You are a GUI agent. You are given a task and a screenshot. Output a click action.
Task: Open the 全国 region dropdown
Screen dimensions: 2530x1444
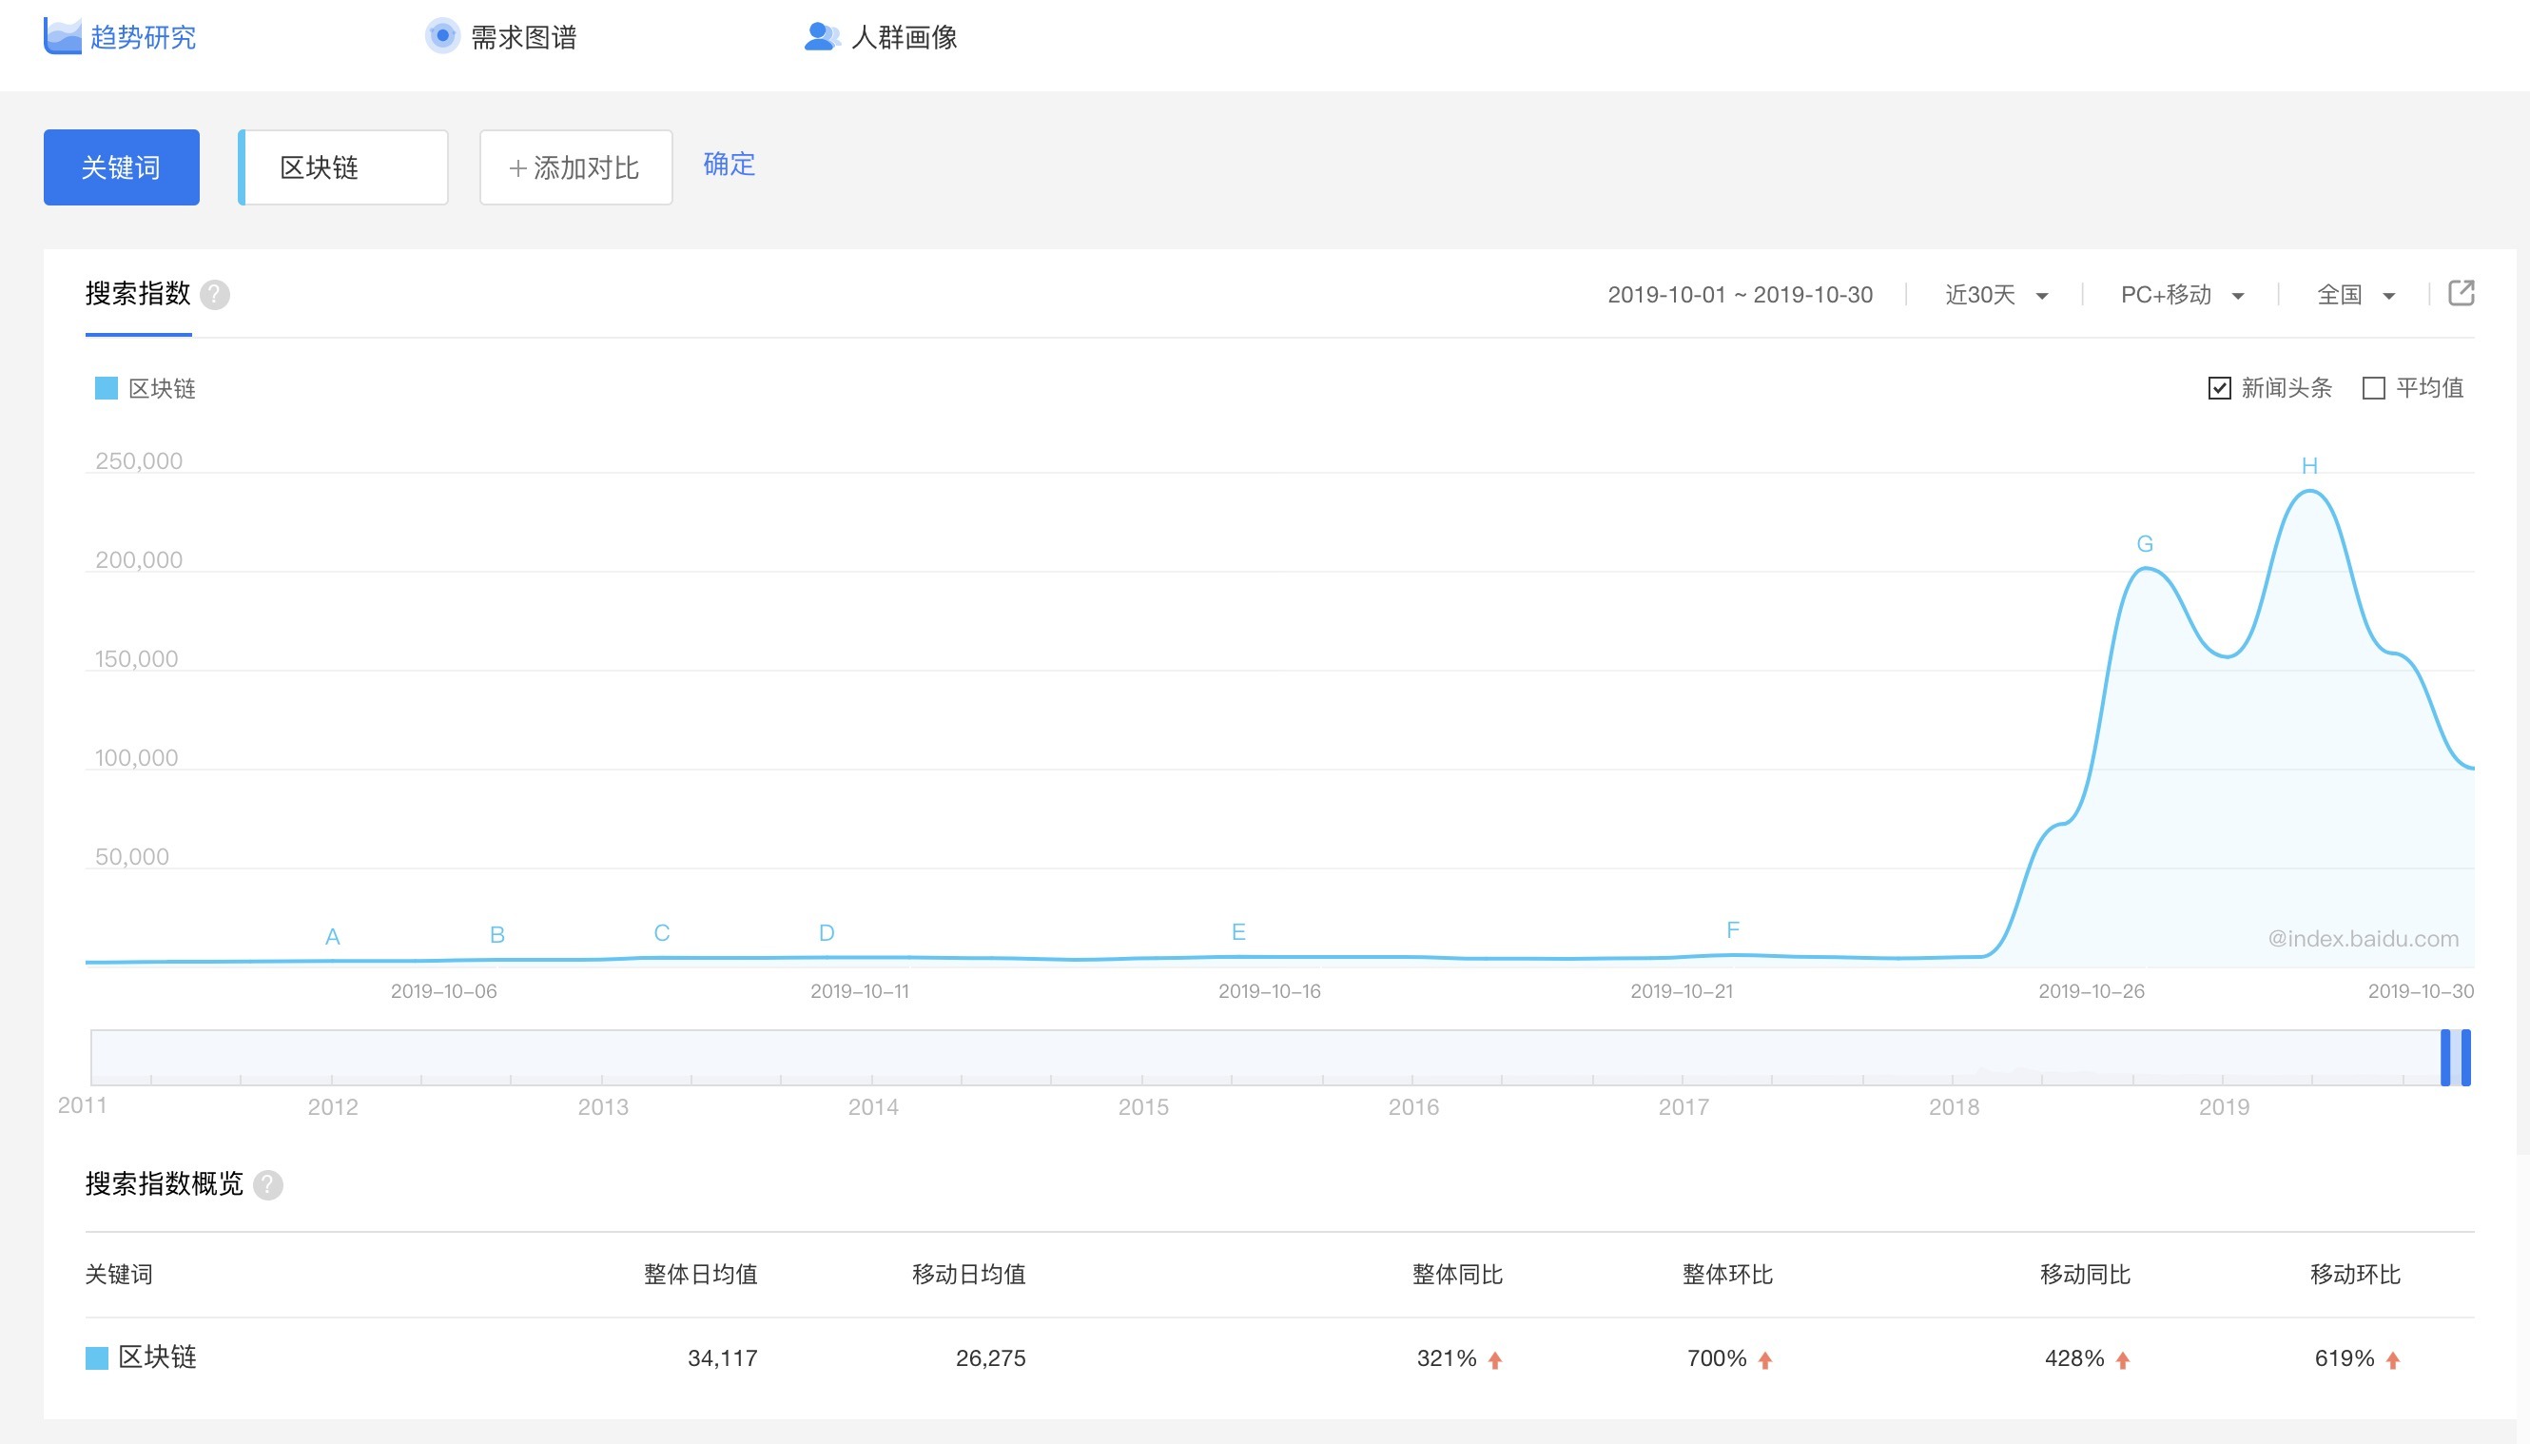(x=2356, y=295)
